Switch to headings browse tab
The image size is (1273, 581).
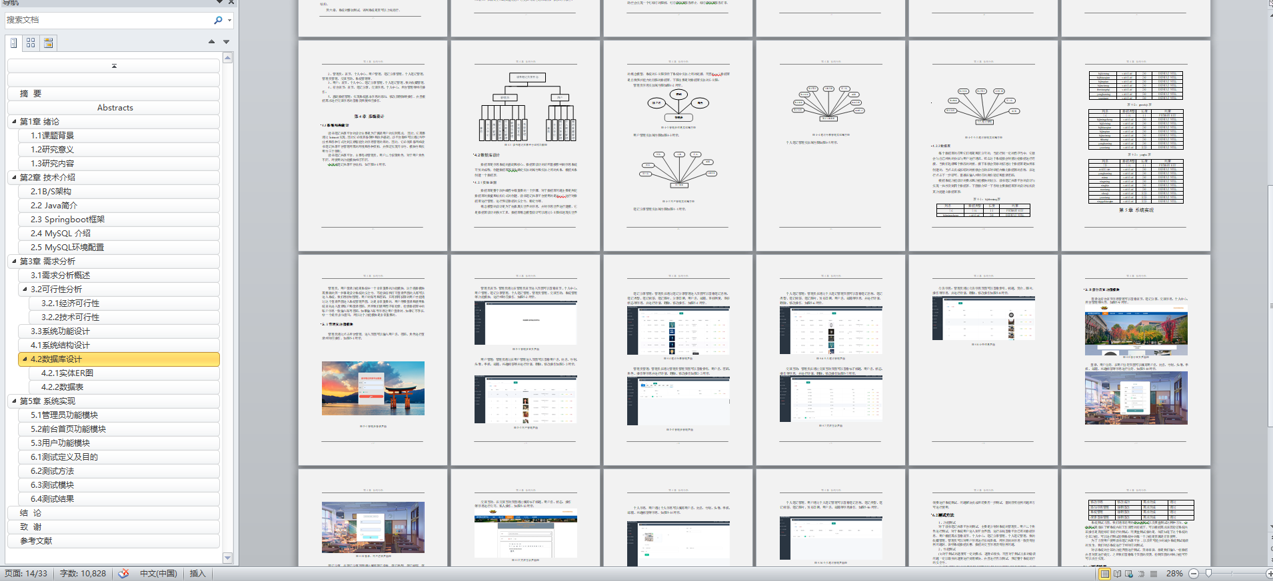[x=13, y=43]
